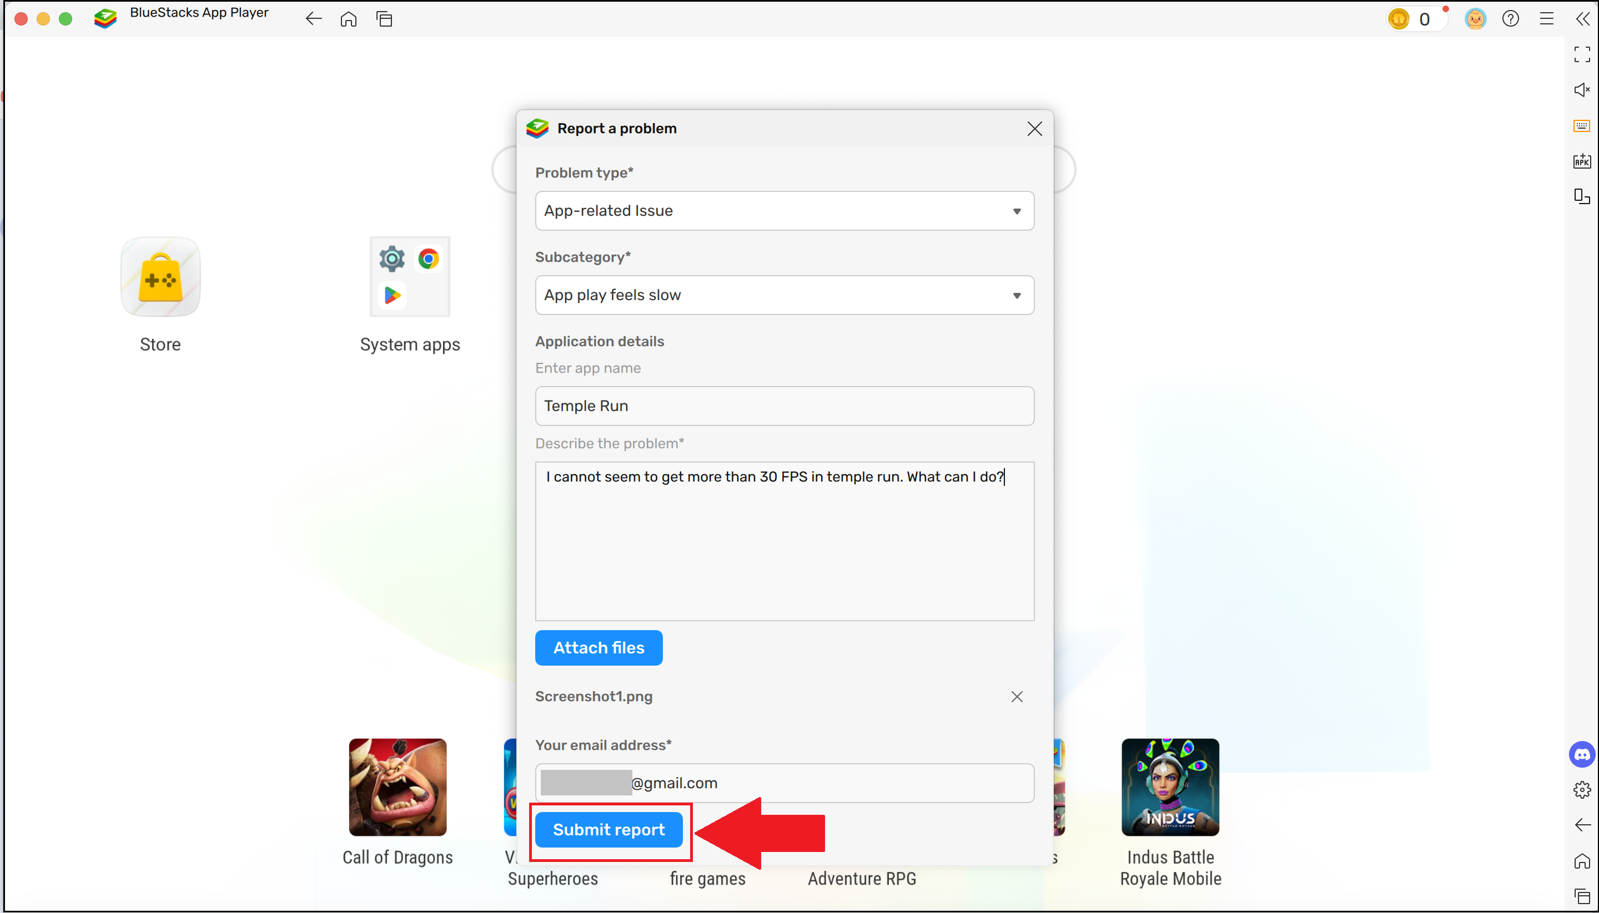Click the problem description text area
Screen dimensions: 1599x913
point(785,541)
